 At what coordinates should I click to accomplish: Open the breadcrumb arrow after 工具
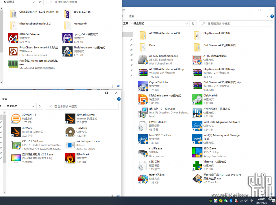tap(131, 23)
